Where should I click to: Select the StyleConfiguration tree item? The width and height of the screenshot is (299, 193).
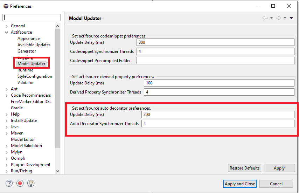tap(35, 76)
